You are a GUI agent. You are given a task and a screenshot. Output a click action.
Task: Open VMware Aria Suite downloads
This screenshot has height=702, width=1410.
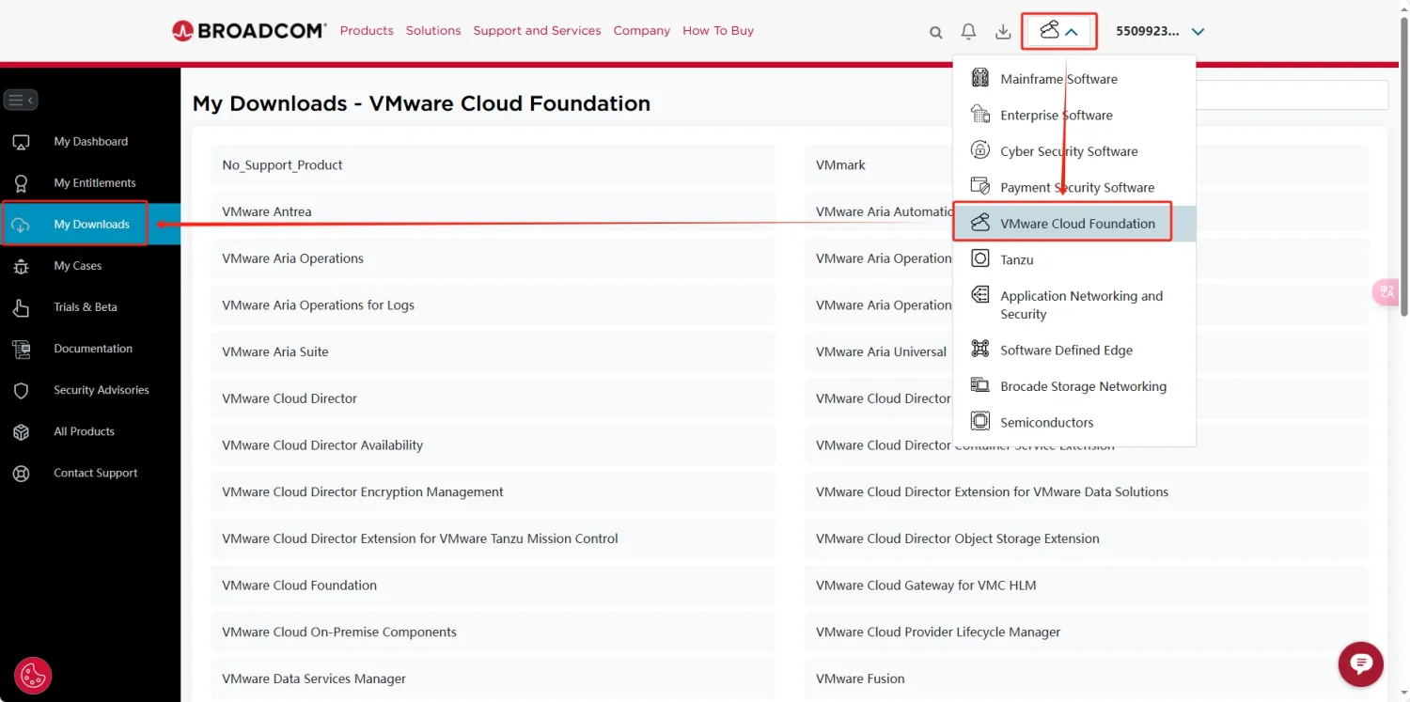tap(493, 352)
